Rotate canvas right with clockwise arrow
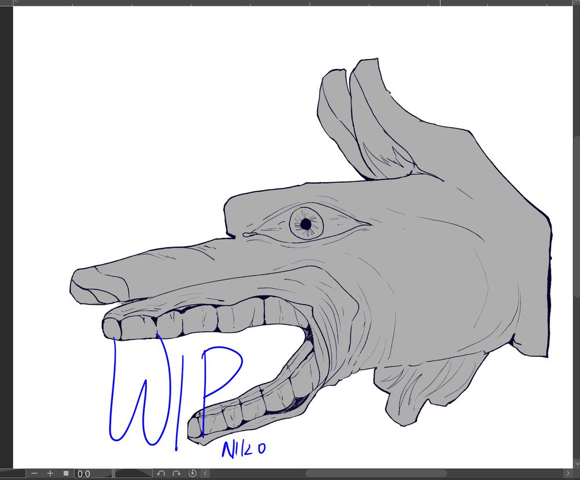This screenshot has height=480, width=580. [176, 474]
